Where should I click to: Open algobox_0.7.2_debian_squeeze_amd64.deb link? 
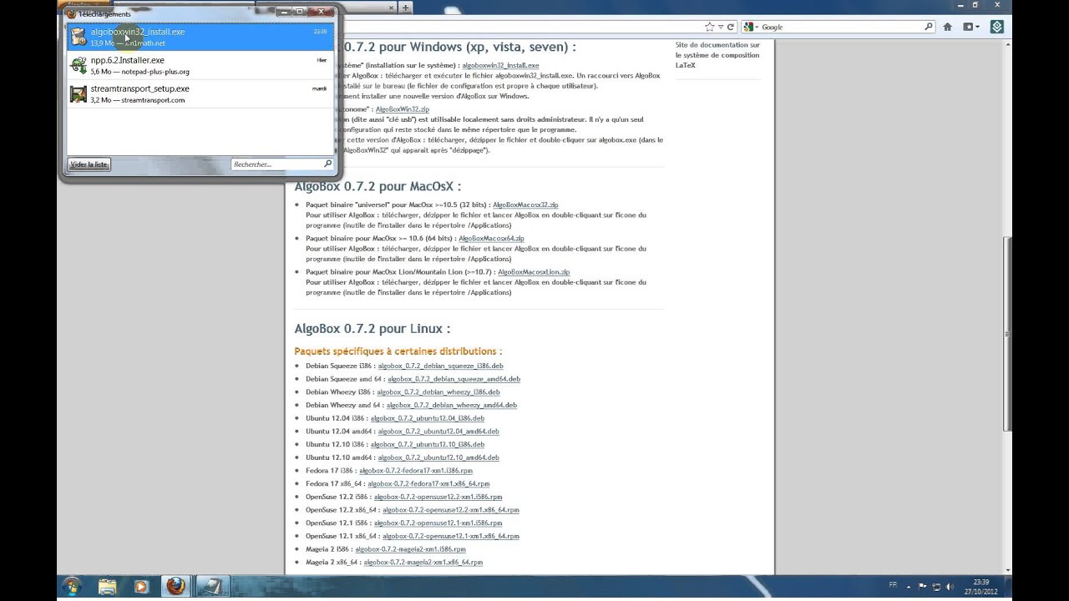tap(453, 379)
